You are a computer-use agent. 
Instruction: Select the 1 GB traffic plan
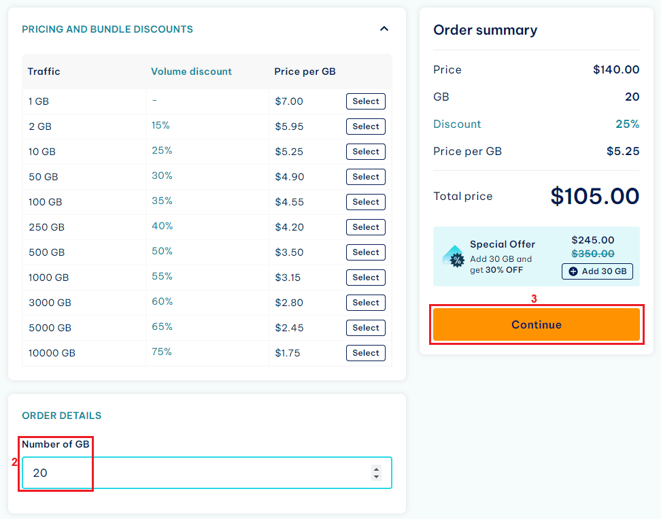365,101
